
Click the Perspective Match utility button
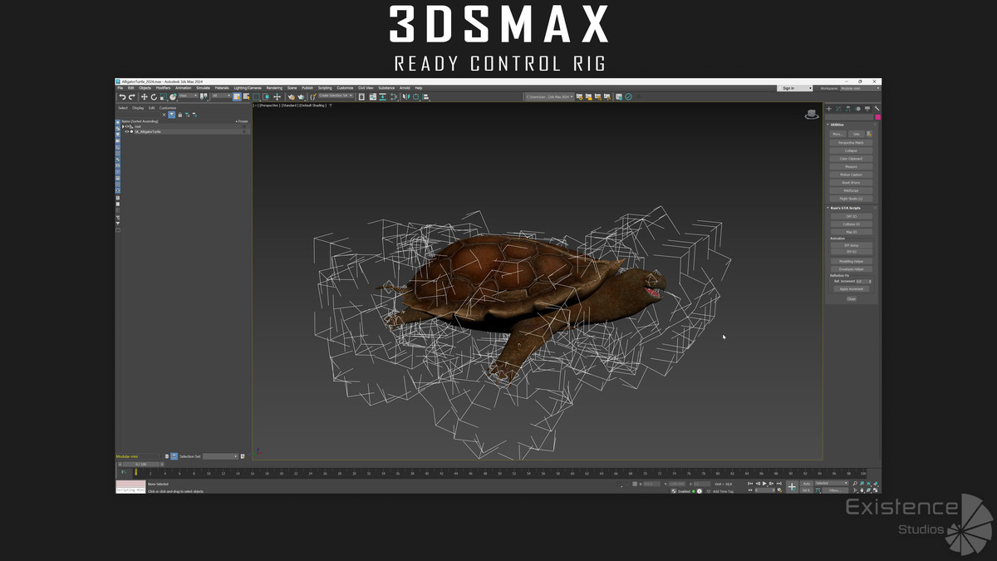coord(851,143)
